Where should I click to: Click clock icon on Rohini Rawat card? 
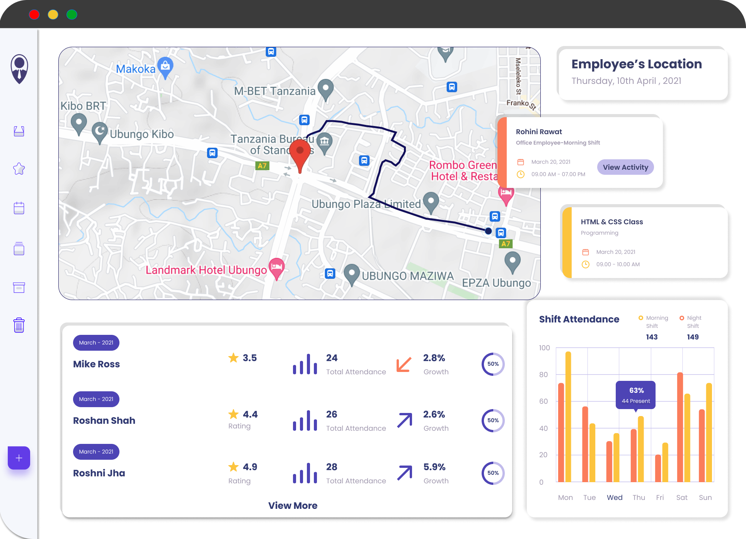(521, 174)
